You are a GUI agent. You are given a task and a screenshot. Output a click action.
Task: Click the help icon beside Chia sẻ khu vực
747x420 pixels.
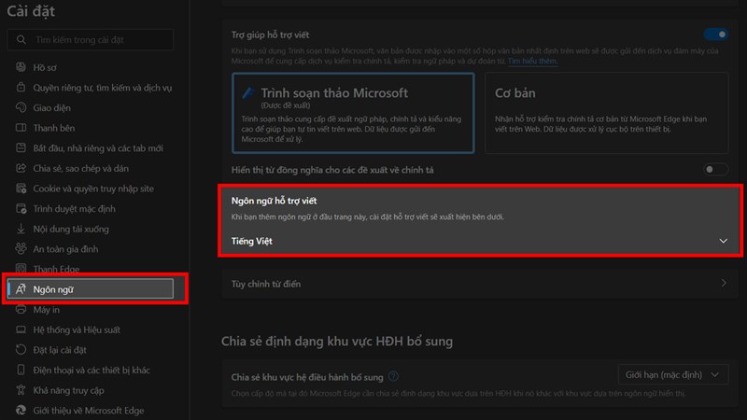tap(393, 377)
